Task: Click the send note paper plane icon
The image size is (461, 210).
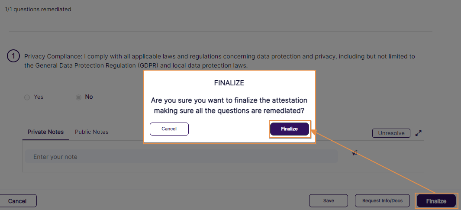Action: (x=355, y=152)
